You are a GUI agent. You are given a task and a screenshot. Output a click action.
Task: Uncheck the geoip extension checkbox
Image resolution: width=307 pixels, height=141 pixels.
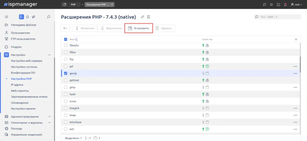coord(66,73)
